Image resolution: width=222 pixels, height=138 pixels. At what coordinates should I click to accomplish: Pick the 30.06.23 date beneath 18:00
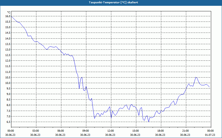[160, 135]
